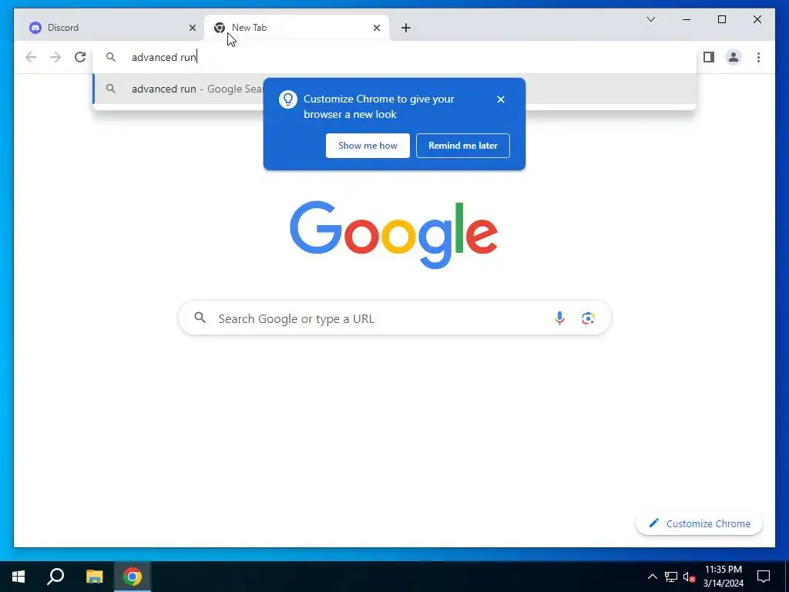
Task: Open the Windows notification center
Action: [x=764, y=577]
